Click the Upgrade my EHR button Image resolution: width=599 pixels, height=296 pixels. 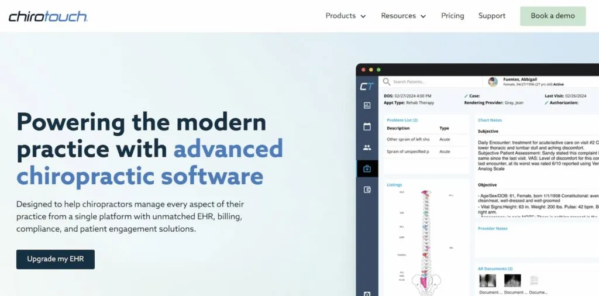point(56,259)
